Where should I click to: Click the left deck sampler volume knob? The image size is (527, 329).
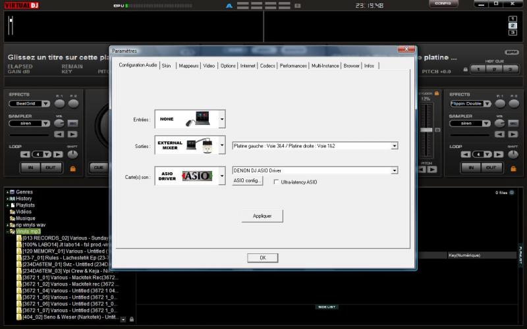pos(59,123)
